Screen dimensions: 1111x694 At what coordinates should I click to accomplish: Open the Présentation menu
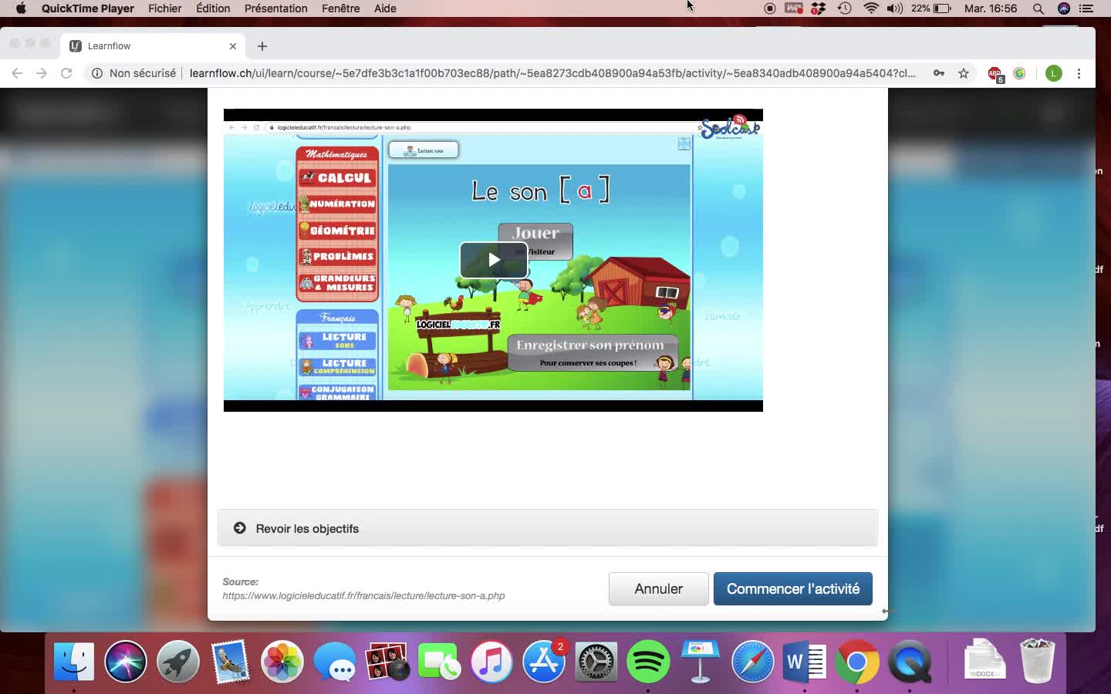coord(275,8)
